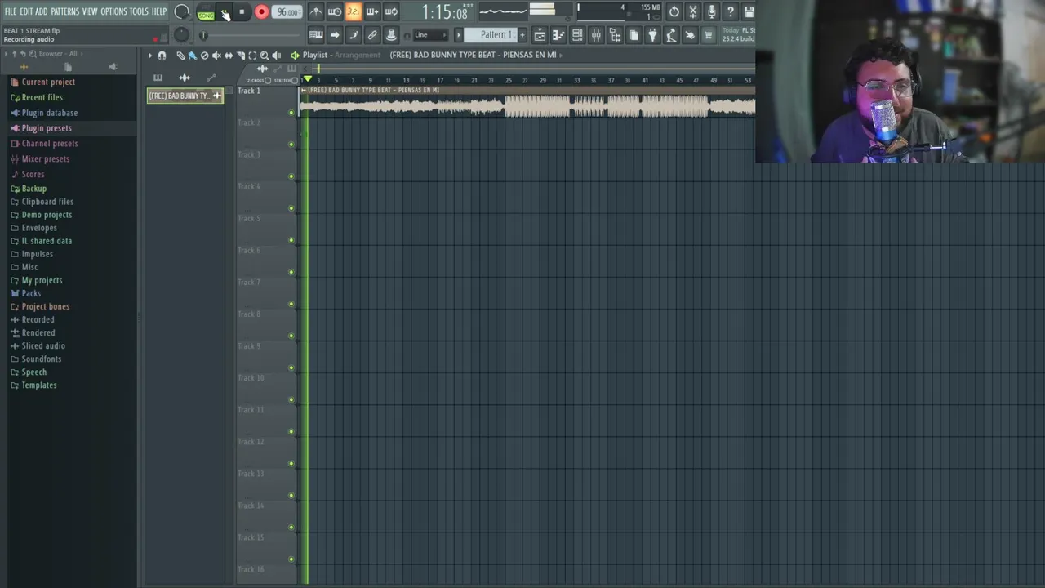Show the Browser icon in toolbar
Image resolution: width=1045 pixels, height=588 pixels.
pos(615,35)
